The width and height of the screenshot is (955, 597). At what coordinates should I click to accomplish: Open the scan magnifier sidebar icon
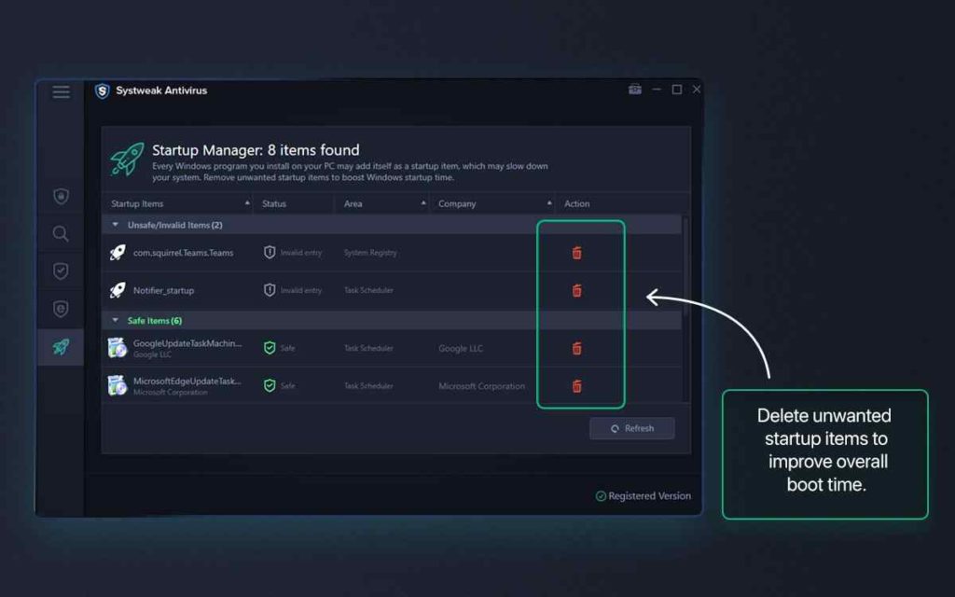coord(61,233)
